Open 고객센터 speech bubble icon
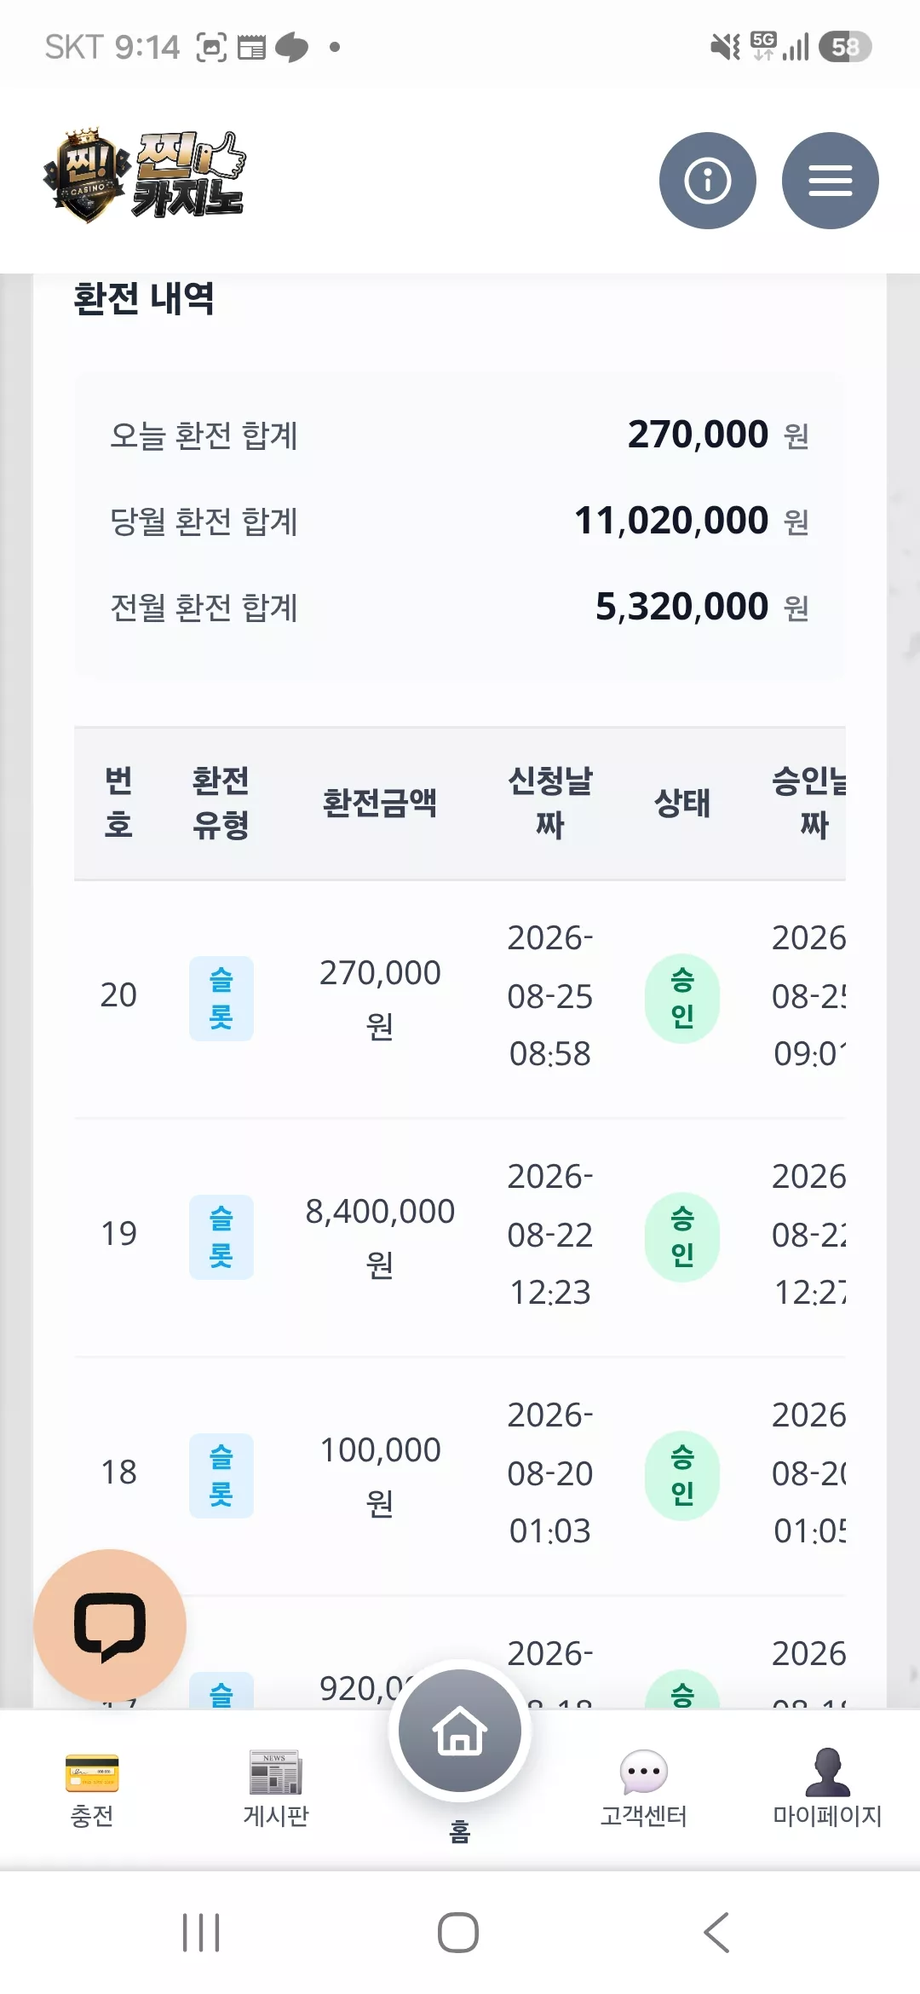Viewport: 920px width, 1994px height. 643,1772
